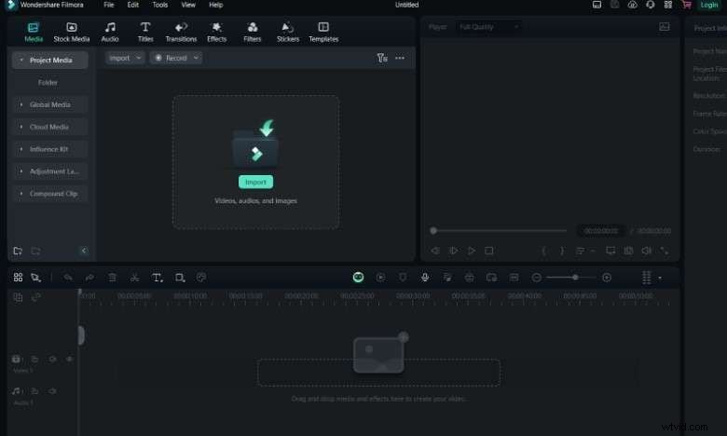Click the scissors split icon in timeline toolbar
The image size is (727, 436).
point(134,278)
